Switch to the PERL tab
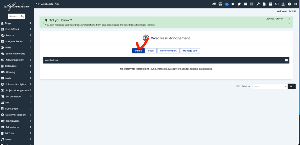The height and width of the screenshot is (145, 300). click(57, 4)
